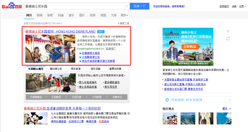Click the park staff service photo

pos(51,83)
